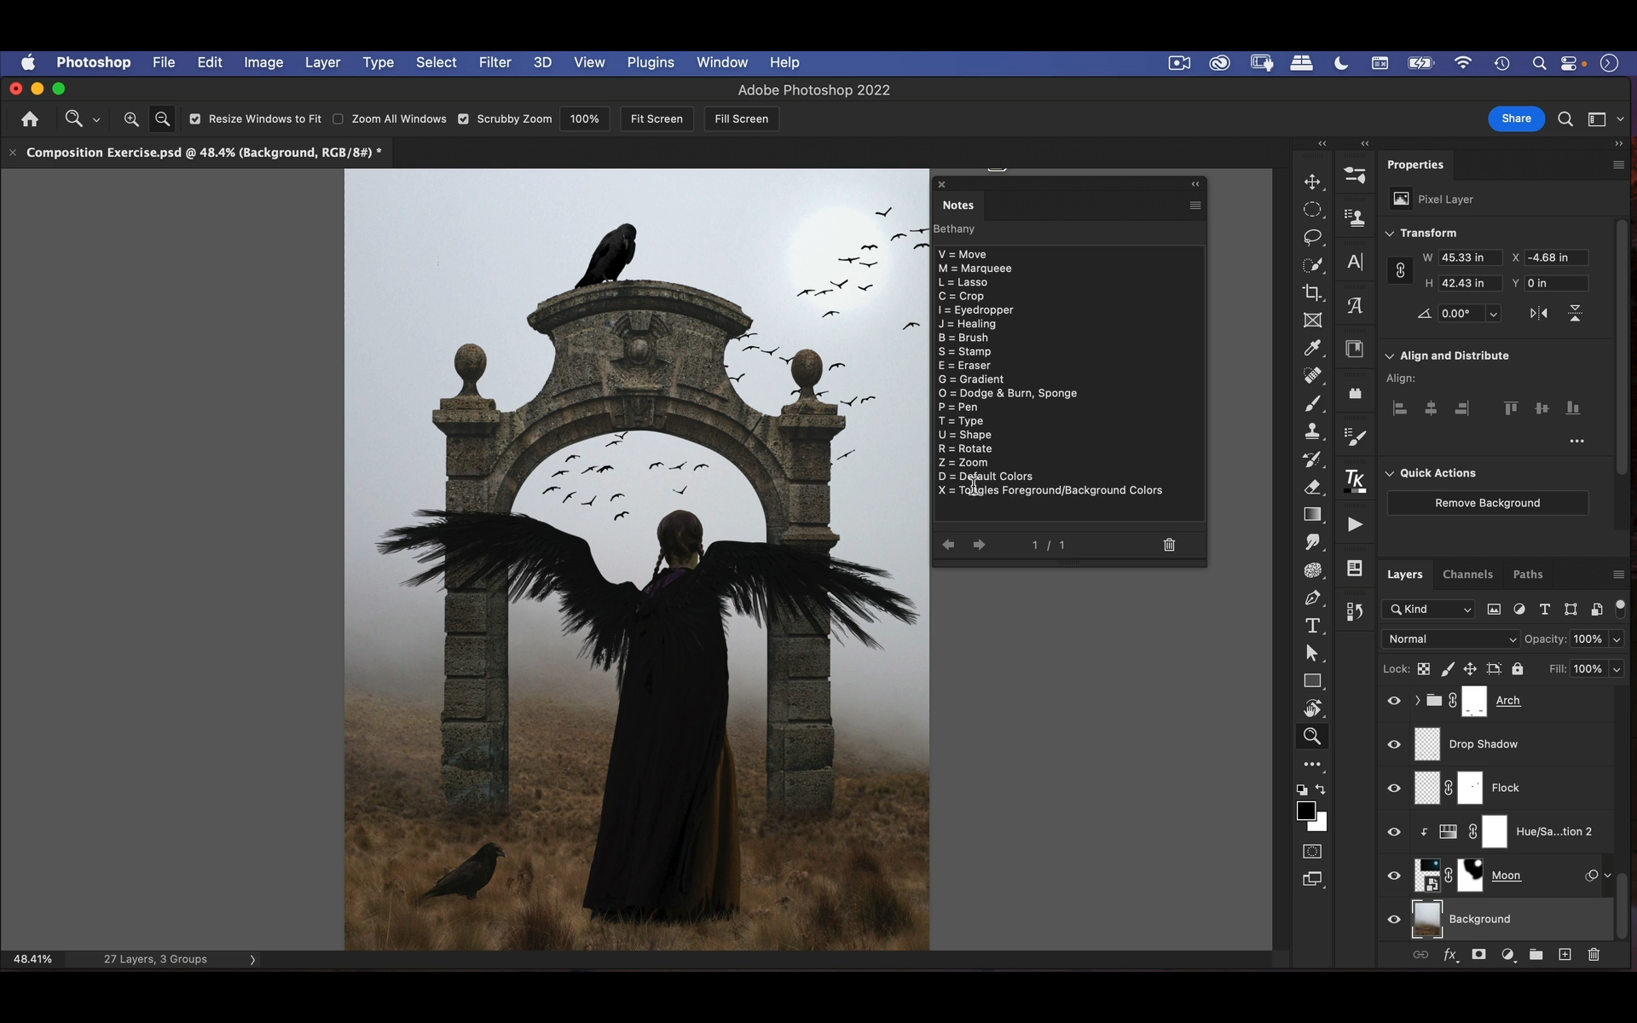Screen dimensions: 1637x1023
Task: Click the foreground color swatch
Action: (1305, 811)
